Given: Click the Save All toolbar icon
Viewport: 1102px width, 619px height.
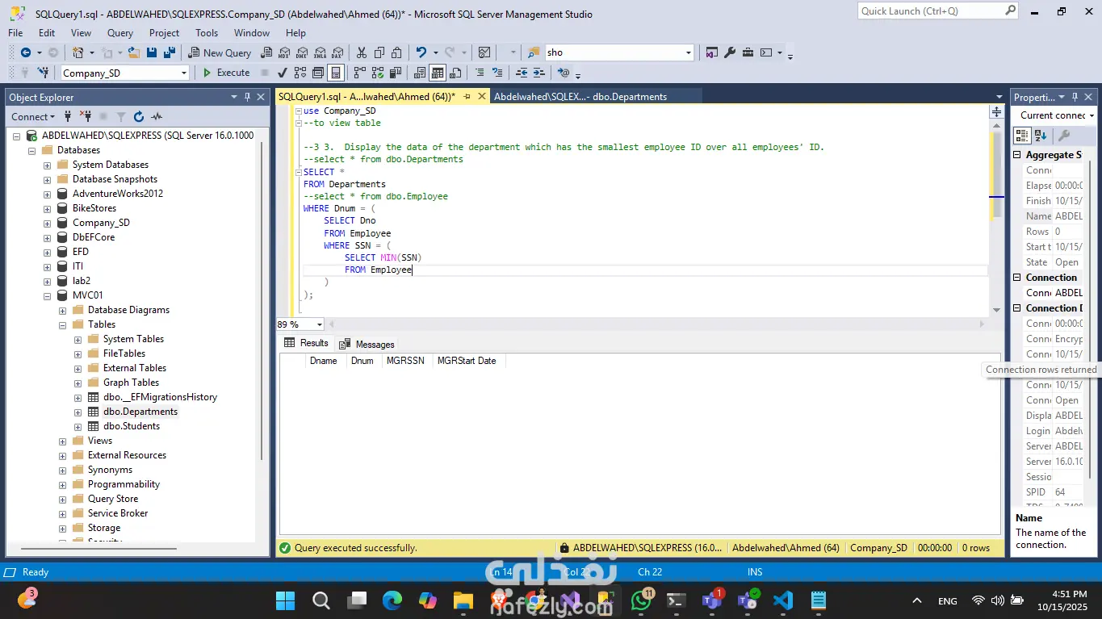Looking at the screenshot, I should (170, 52).
